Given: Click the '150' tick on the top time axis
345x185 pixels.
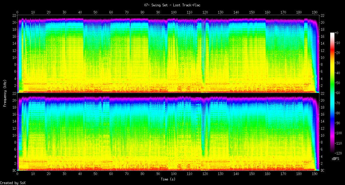Looking at the screenshot, I should [252, 12].
